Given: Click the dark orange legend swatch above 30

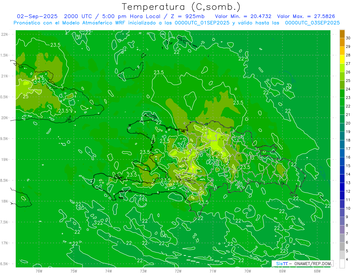Looking at the screenshot, I should point(342,34).
